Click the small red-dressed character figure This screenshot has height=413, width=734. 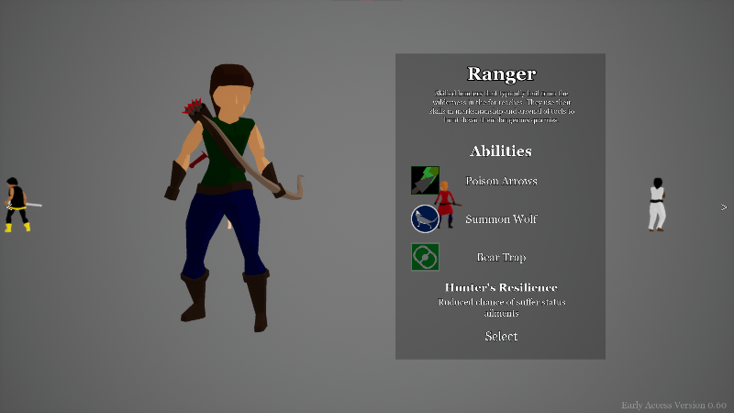coord(446,204)
